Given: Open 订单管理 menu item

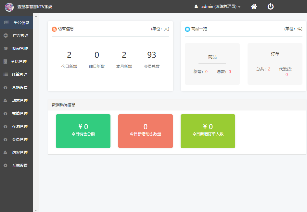Looking at the screenshot, I should coord(17,74).
